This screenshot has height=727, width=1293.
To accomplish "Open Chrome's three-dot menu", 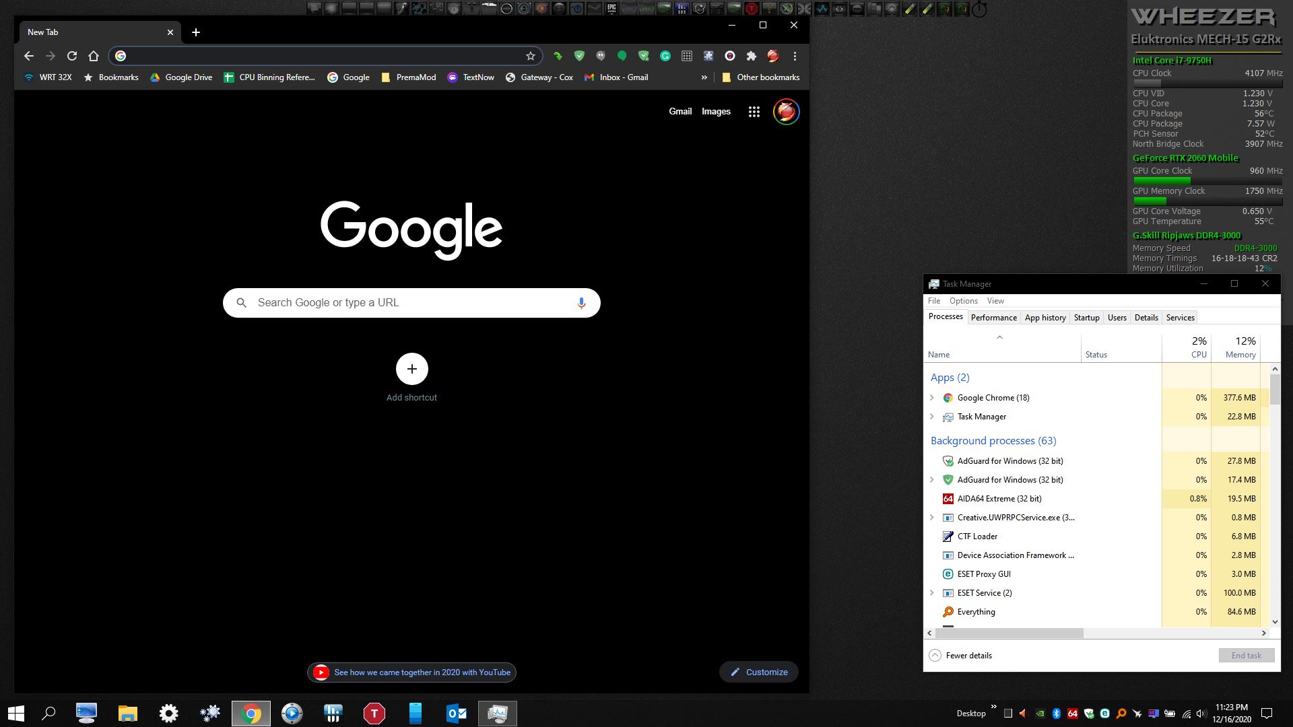I will [795, 56].
